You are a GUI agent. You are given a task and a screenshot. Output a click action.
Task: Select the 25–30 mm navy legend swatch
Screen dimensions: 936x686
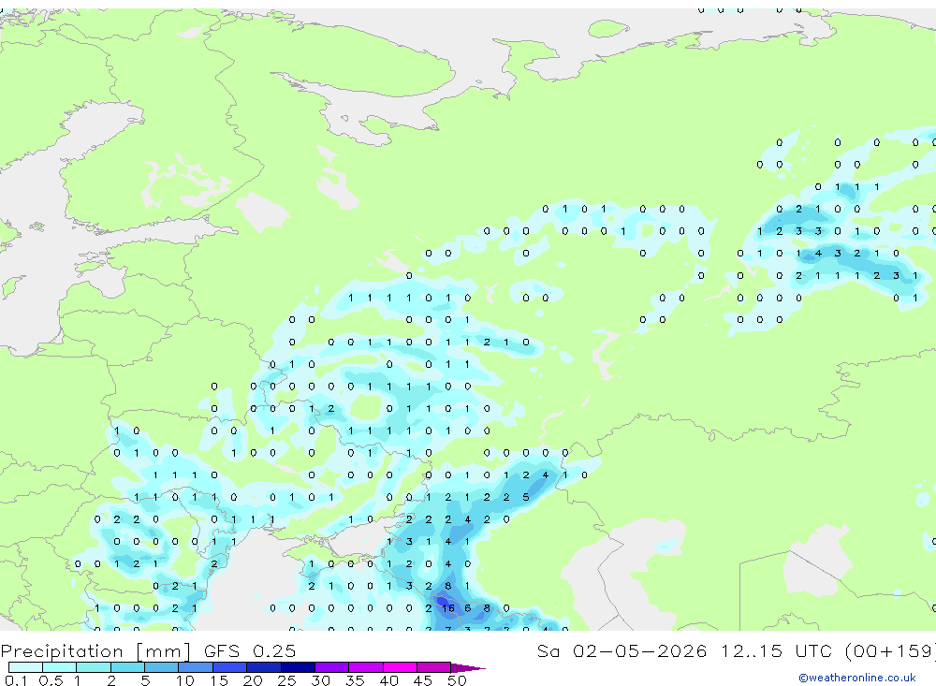[298, 667]
